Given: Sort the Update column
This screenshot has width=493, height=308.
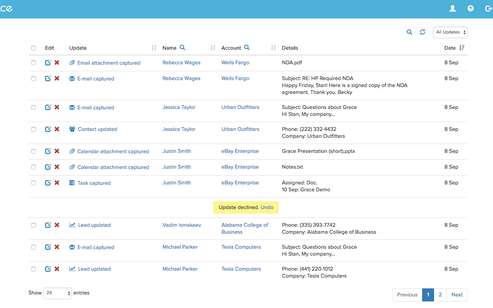Looking at the screenshot, I should (154, 48).
